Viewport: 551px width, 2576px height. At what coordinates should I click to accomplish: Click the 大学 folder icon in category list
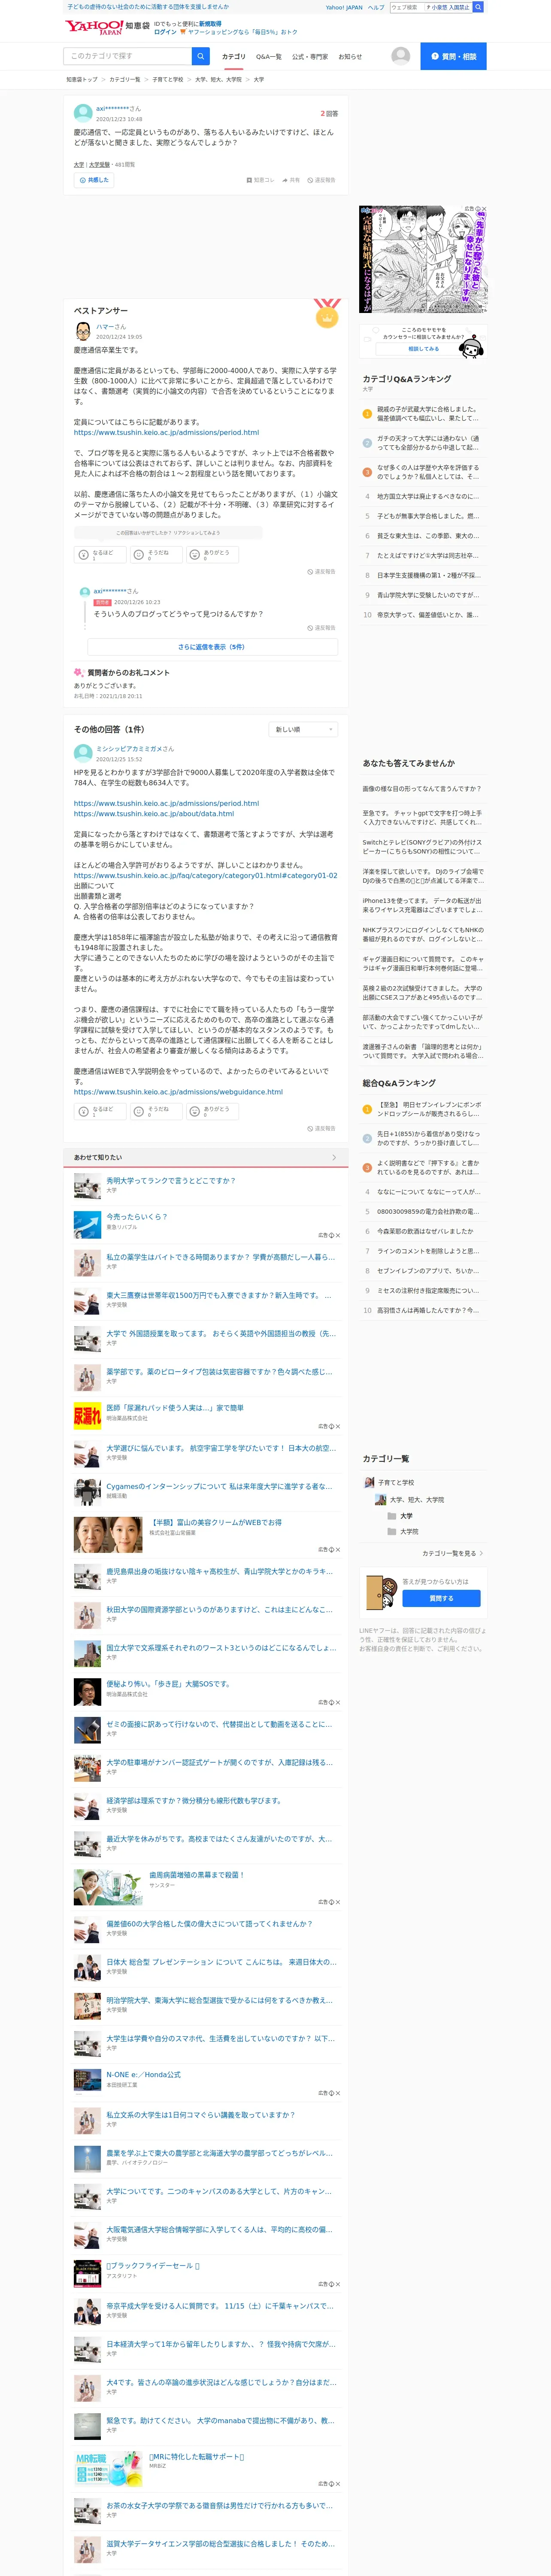392,1516
